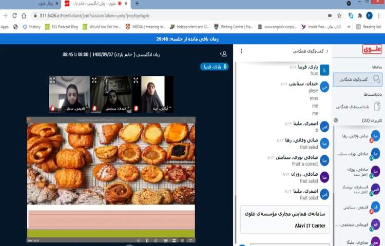Click the camera indicator in address bar
385x246 pixels.
pyautogui.click(x=330, y=16)
